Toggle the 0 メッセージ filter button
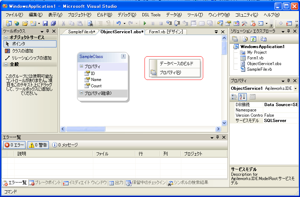300x197 pixels. 65,145
